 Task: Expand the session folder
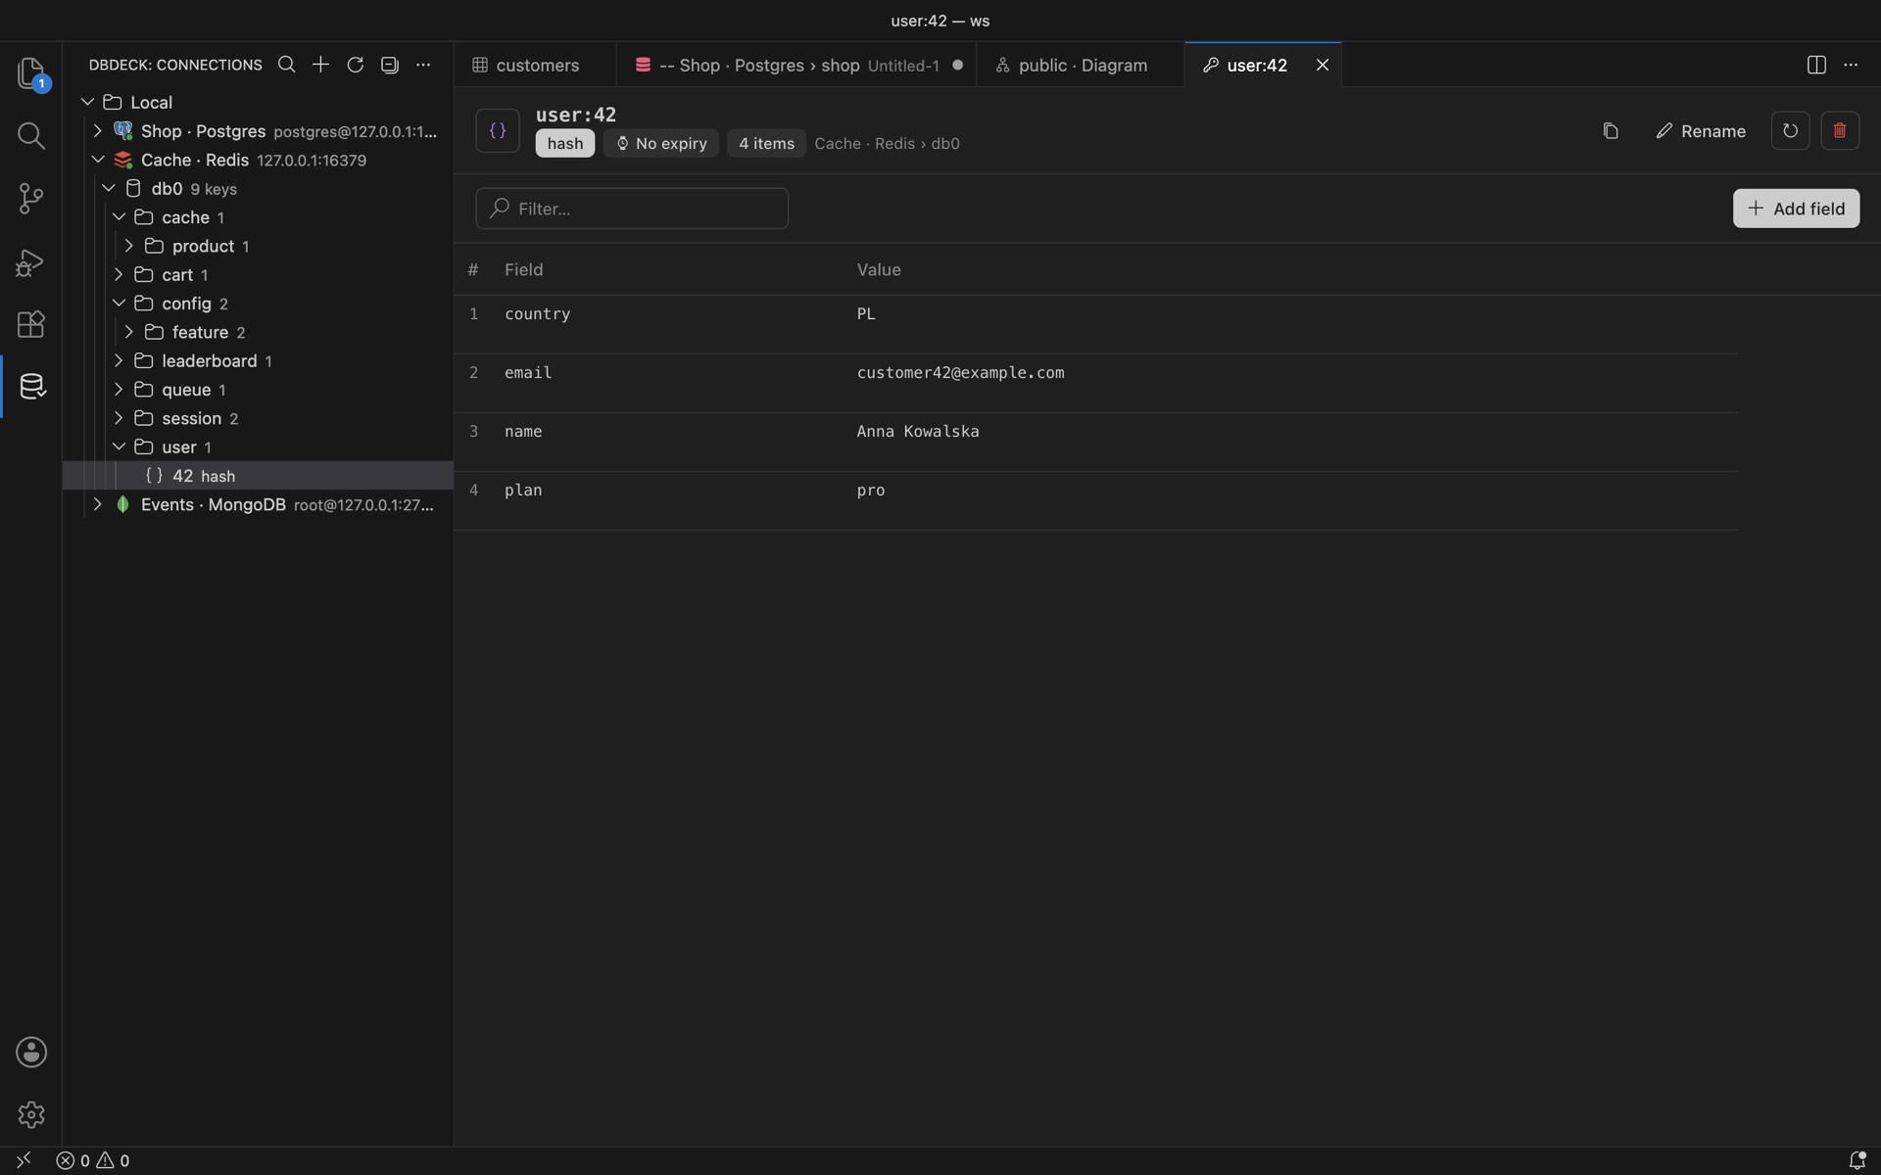[x=119, y=418]
